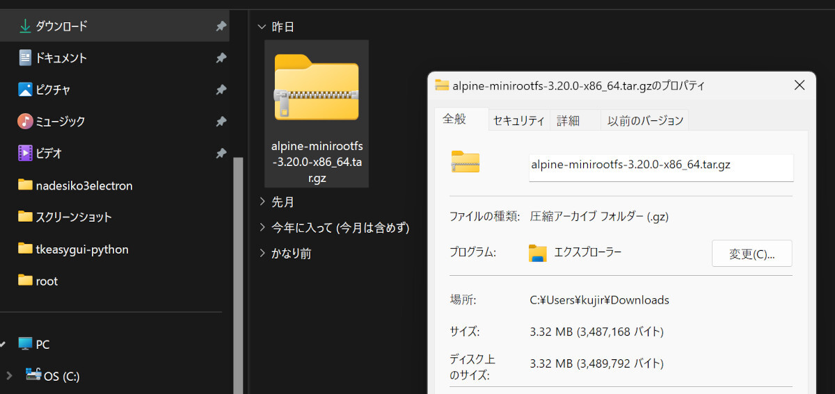Toggle the pin next to ミュージック

221,122
